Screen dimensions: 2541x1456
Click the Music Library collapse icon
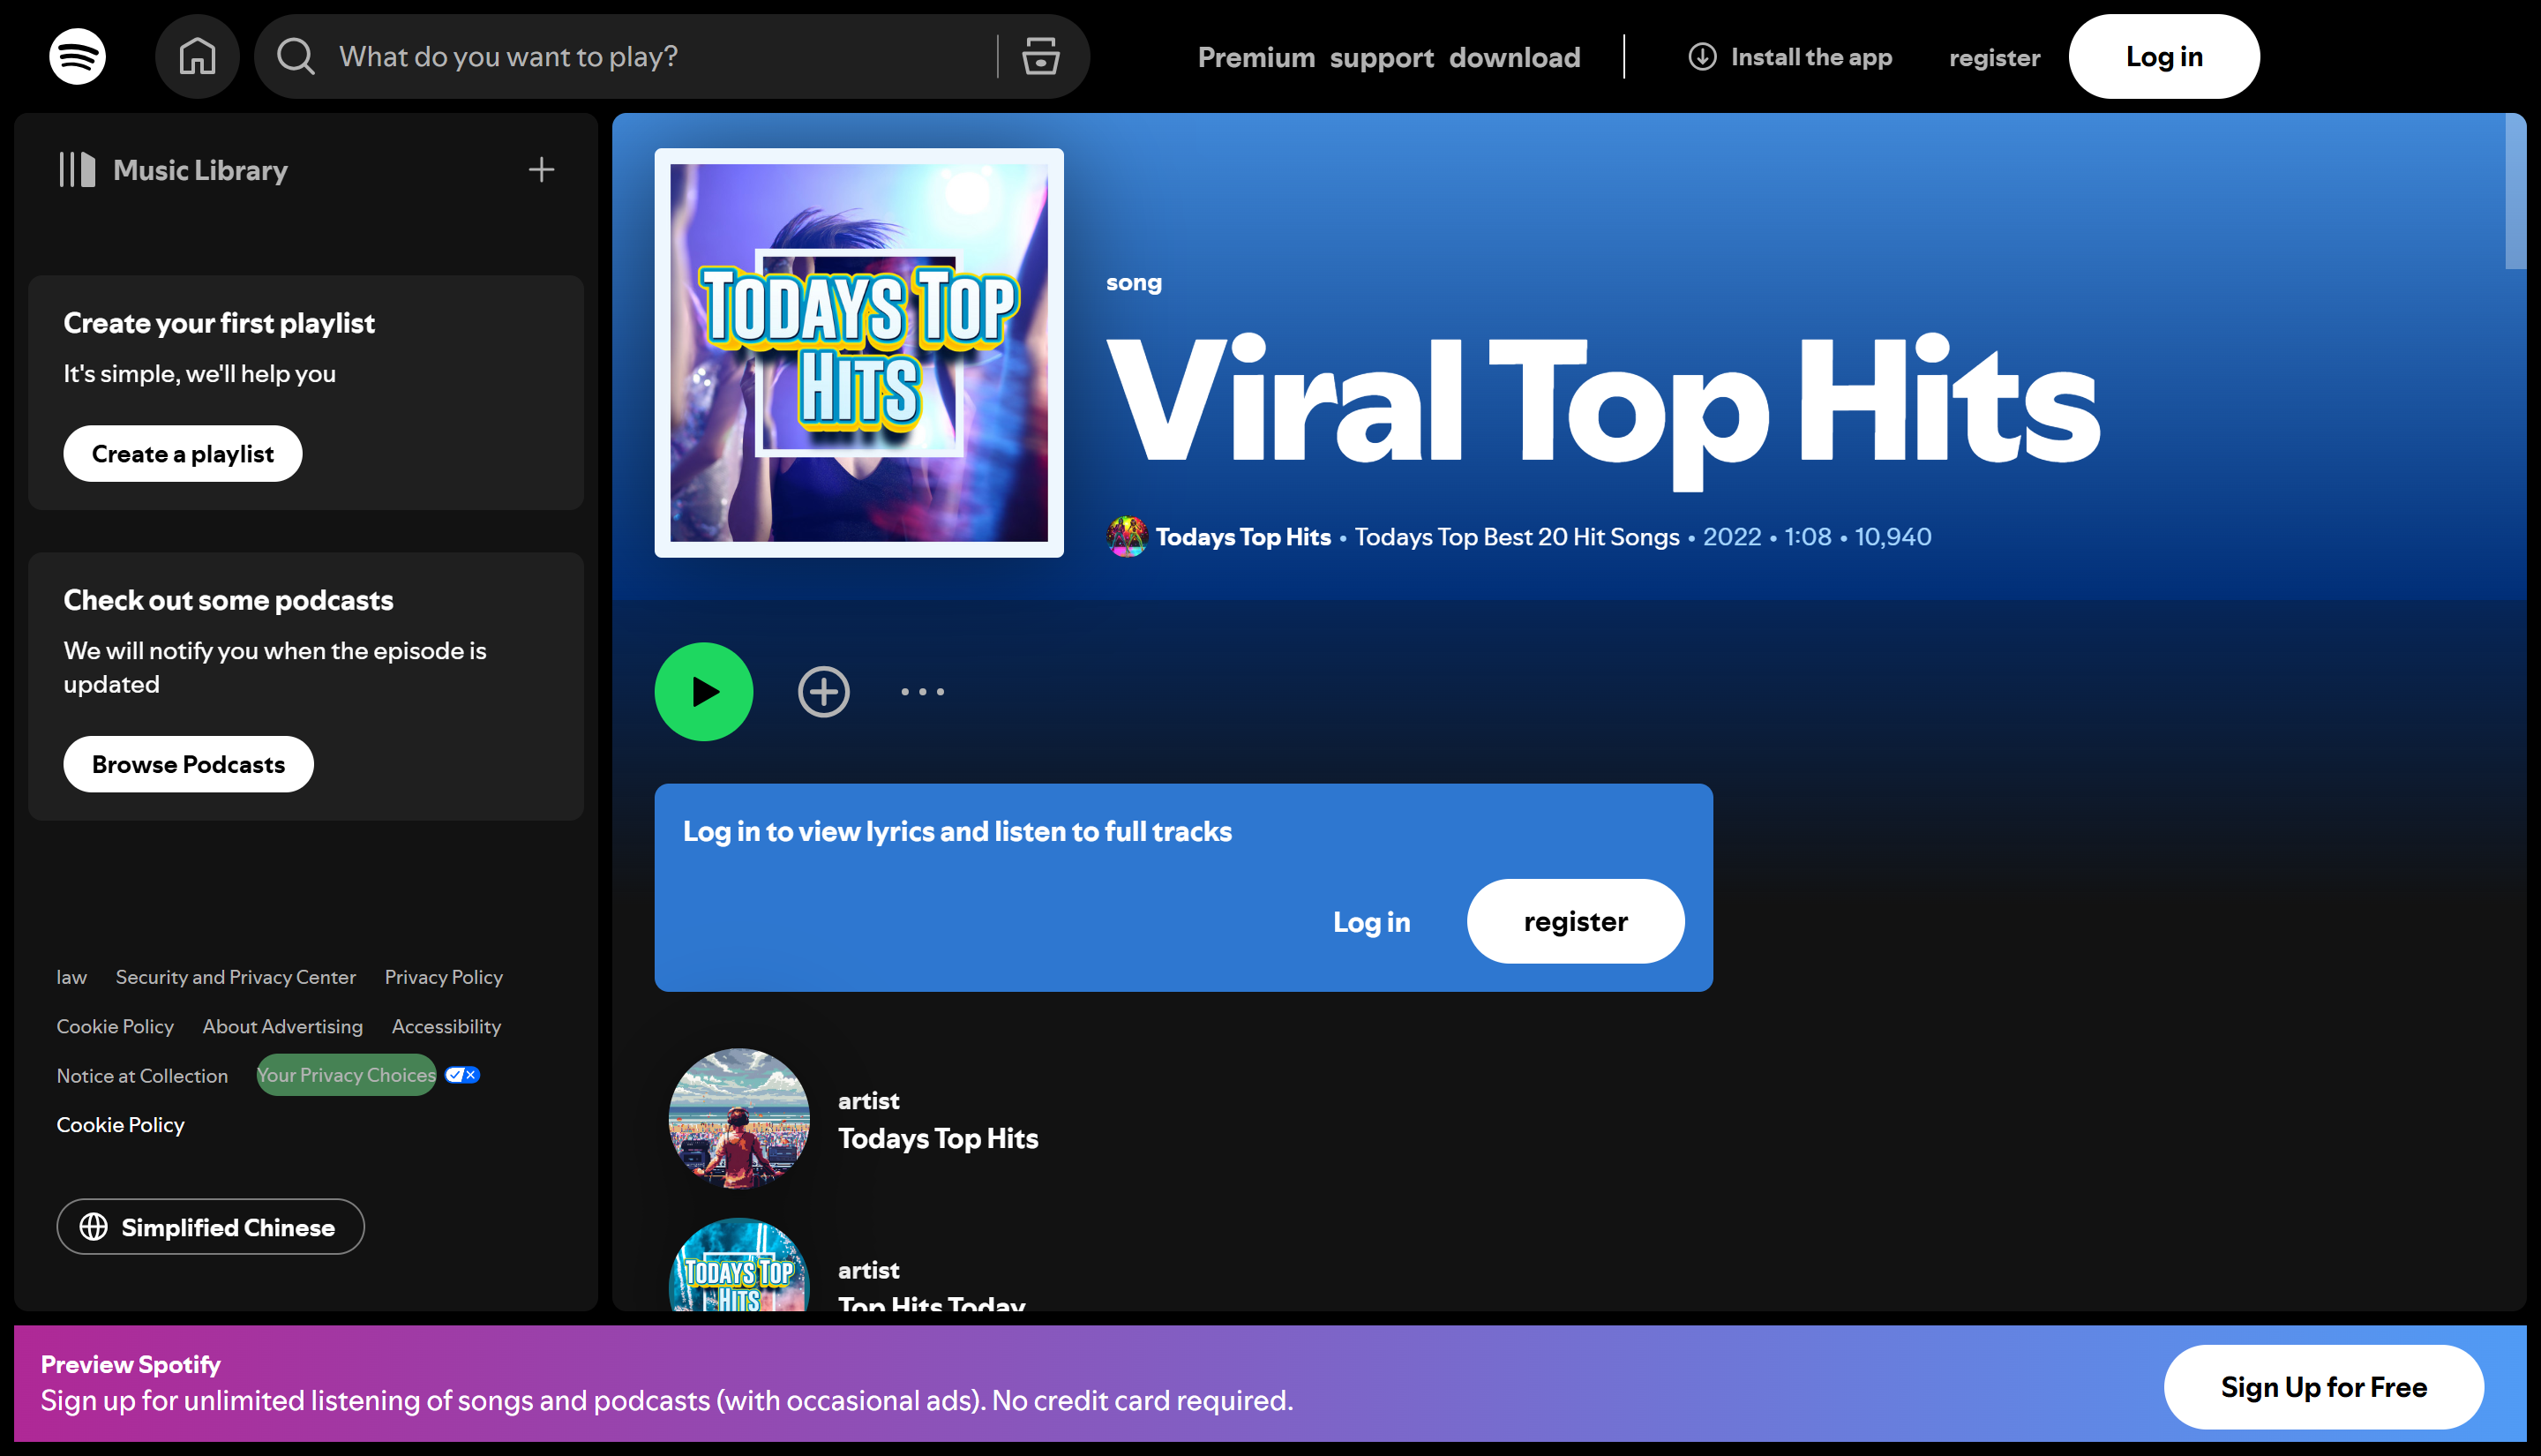pos(77,170)
